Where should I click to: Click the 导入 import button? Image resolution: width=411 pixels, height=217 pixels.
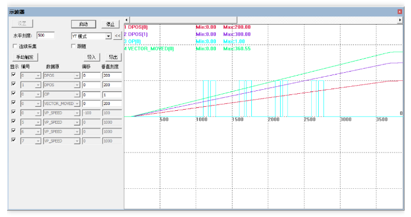point(92,57)
